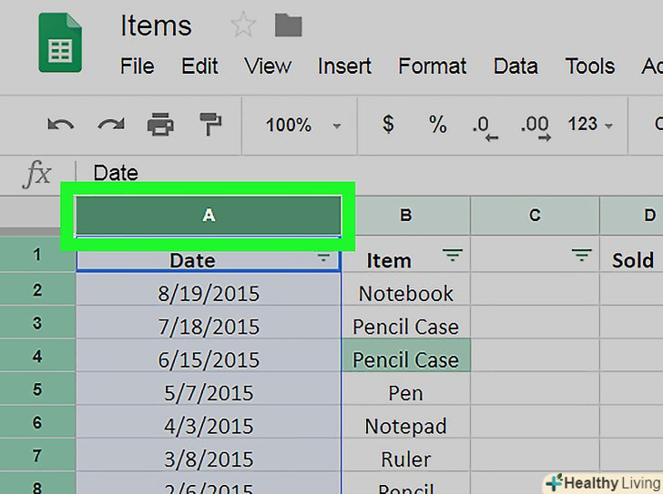
Task: Open the File menu
Action: [137, 66]
